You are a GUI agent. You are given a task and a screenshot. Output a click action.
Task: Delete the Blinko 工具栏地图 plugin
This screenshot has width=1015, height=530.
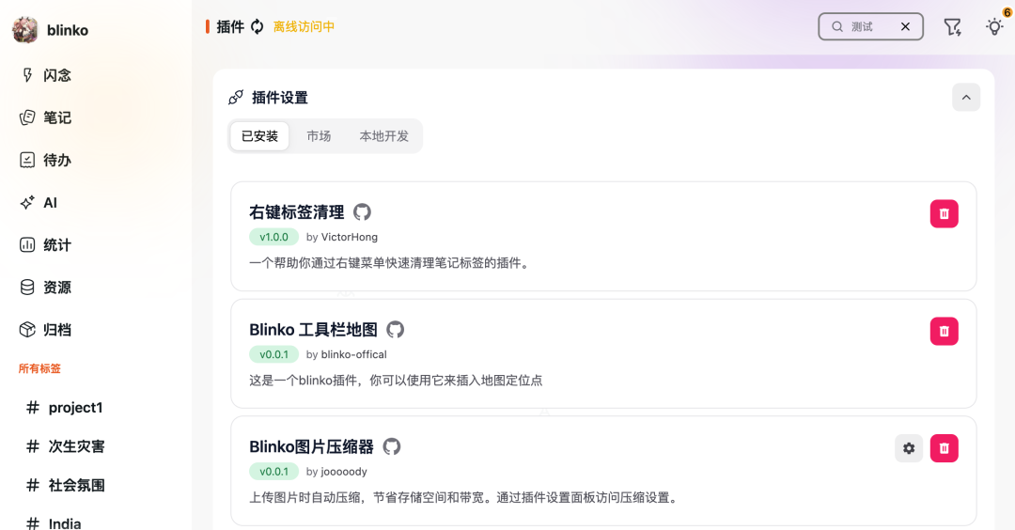tap(944, 332)
